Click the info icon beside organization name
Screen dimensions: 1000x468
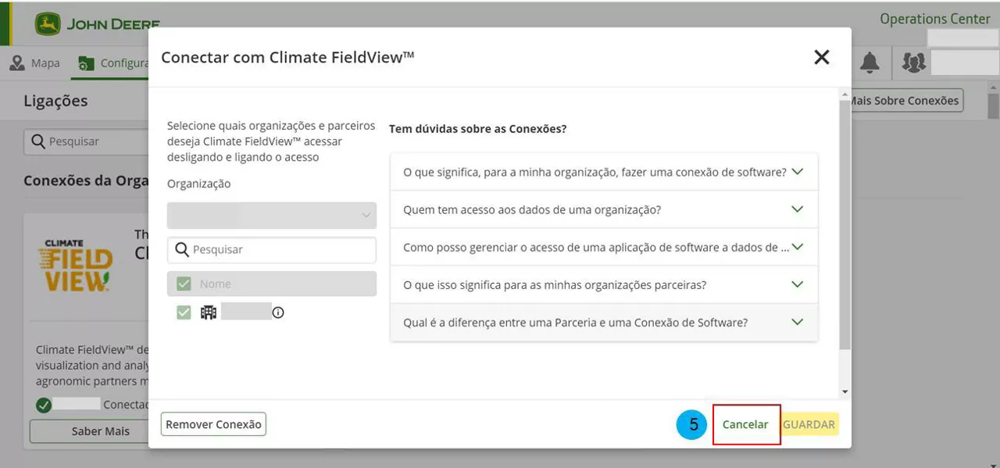(278, 313)
